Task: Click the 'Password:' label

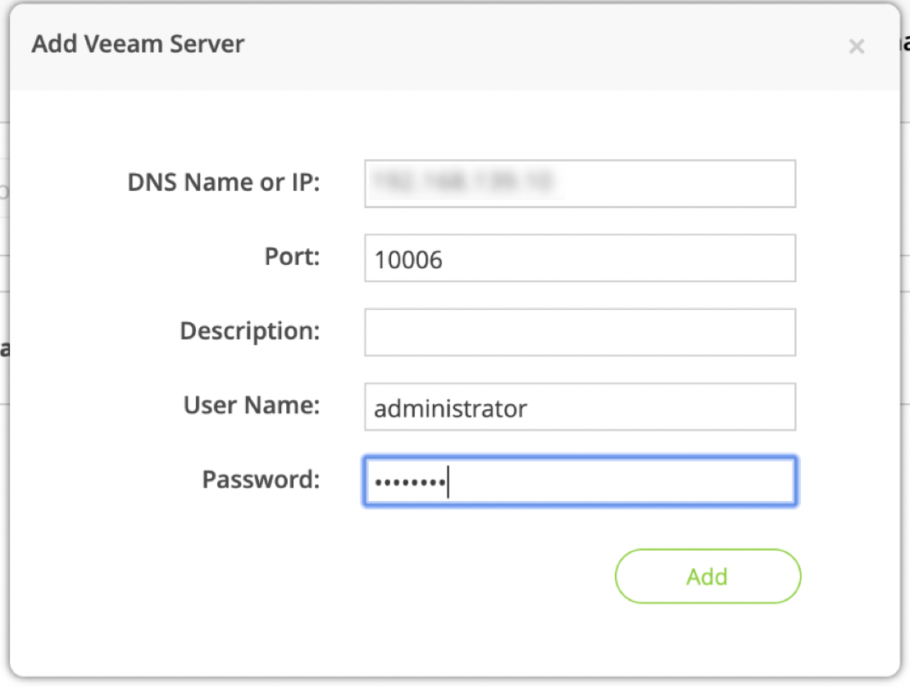Action: coord(262,480)
